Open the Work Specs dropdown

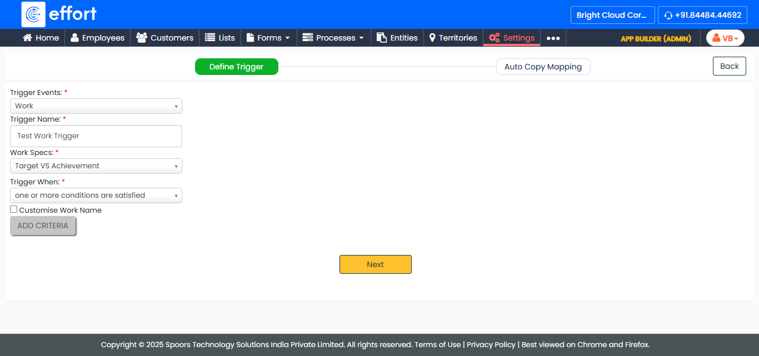tap(96, 166)
